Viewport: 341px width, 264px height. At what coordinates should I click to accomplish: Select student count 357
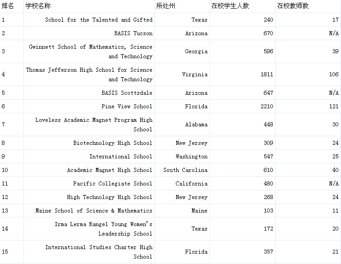pyautogui.click(x=268, y=252)
